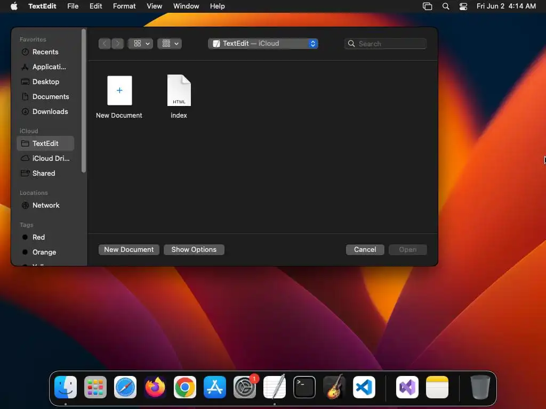Open Safari from the Dock
546x409 pixels.
tap(125, 387)
